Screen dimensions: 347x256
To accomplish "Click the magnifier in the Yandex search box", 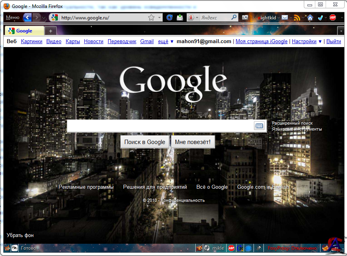I will (x=234, y=17).
